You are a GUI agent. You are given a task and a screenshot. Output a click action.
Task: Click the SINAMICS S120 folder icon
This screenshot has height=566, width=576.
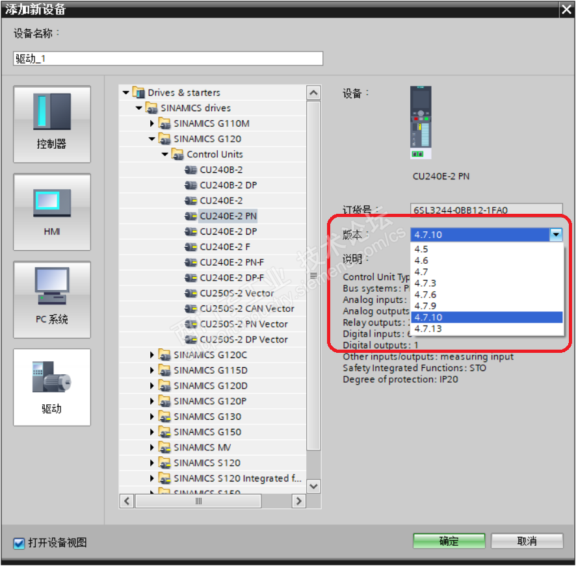(164, 463)
